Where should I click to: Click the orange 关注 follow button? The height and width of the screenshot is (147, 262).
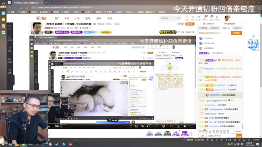tap(190, 24)
